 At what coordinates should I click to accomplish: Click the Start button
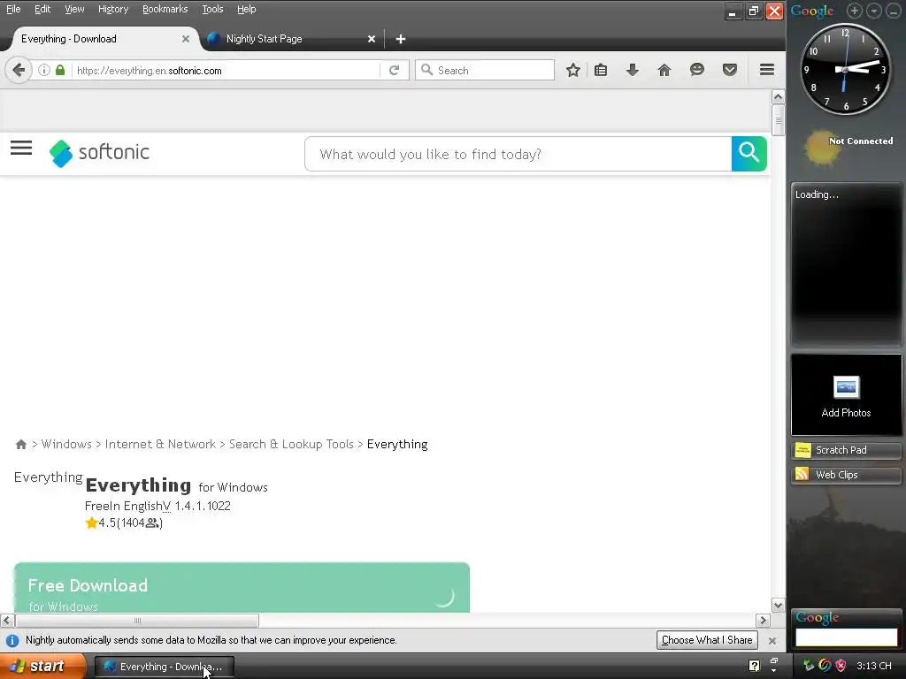point(42,666)
